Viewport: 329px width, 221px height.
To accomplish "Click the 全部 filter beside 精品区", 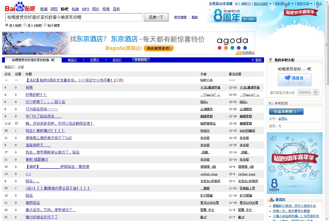I will [21, 67].
